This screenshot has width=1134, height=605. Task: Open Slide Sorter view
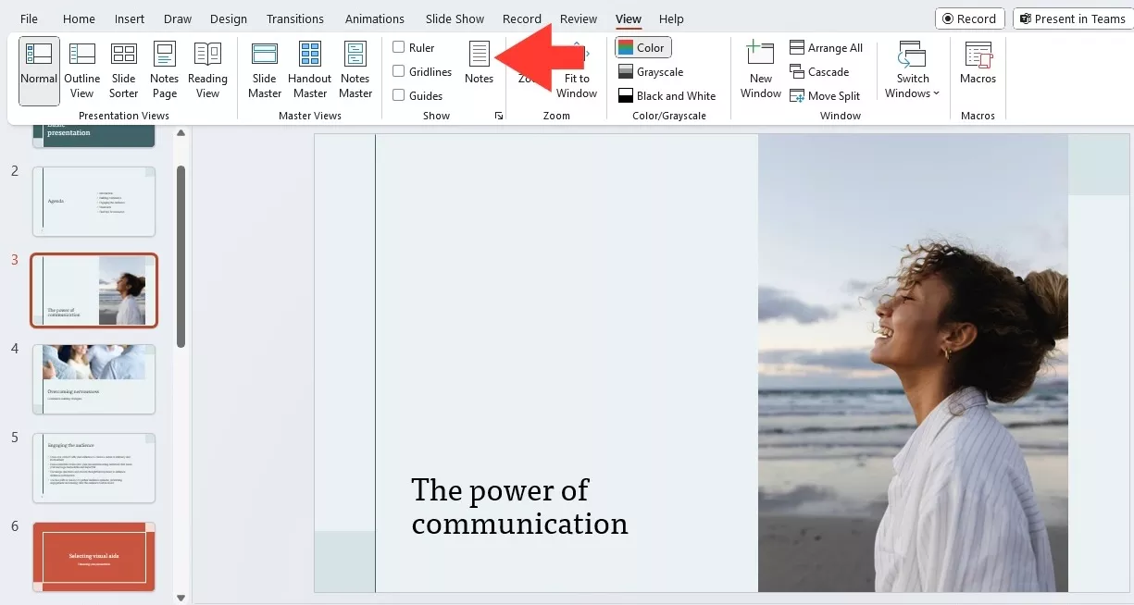coord(123,69)
